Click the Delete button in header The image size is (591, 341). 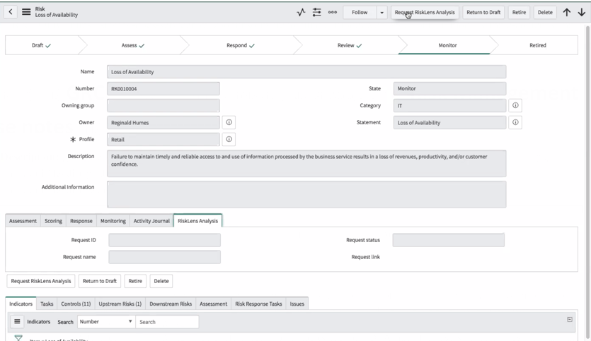[545, 13]
